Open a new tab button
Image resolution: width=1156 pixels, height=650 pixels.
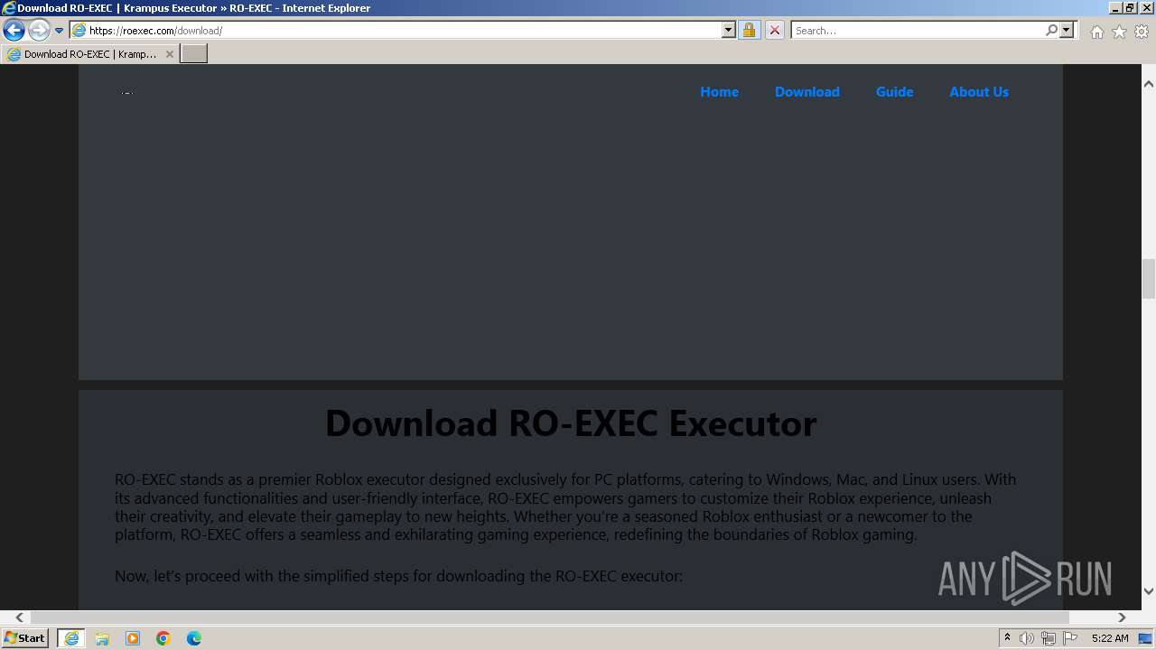click(194, 54)
